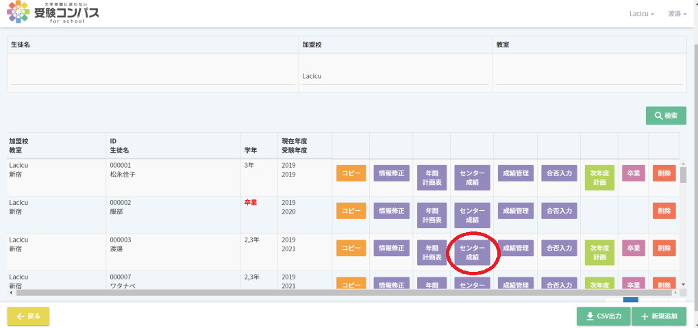The image size is (698, 328).
Task: Click the table's vertical scrollbar down arrow
Action: pos(682,283)
